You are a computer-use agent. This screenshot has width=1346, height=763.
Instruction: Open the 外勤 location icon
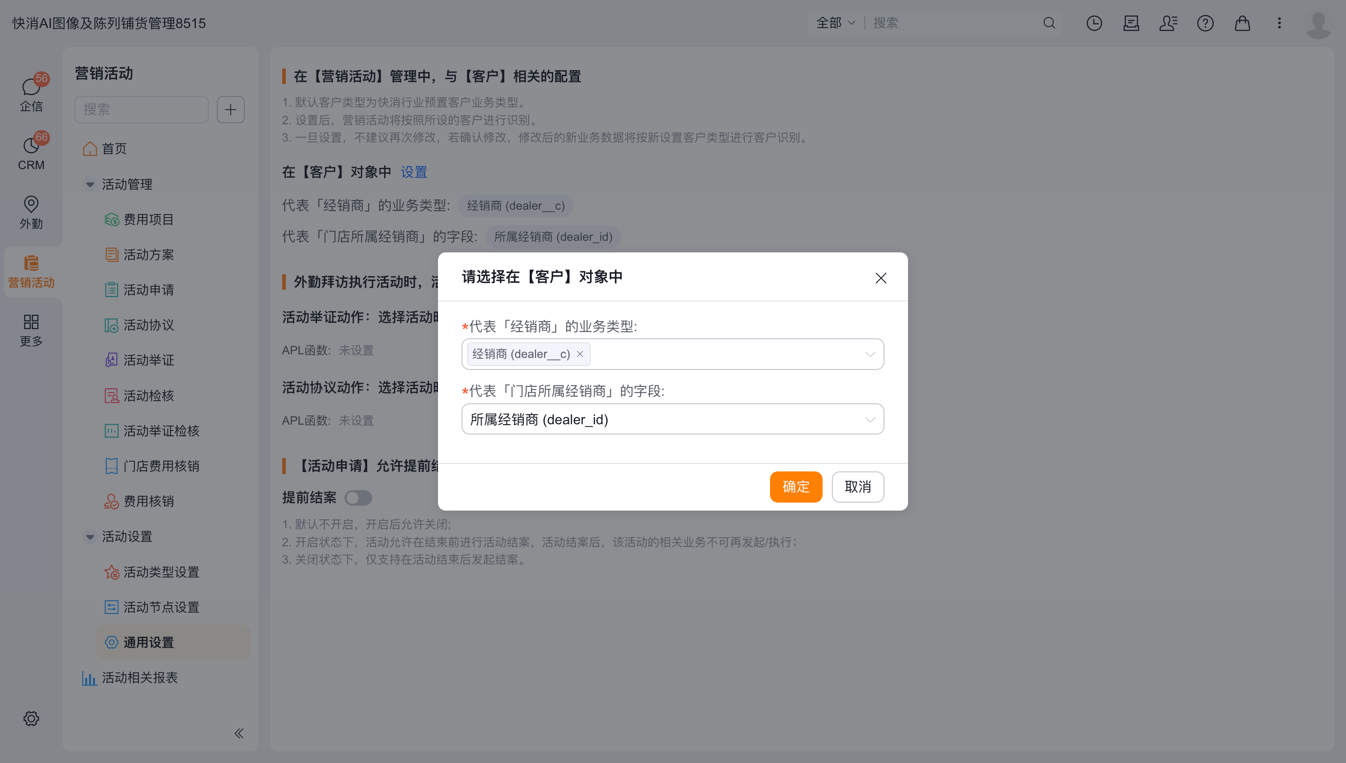tap(32, 212)
